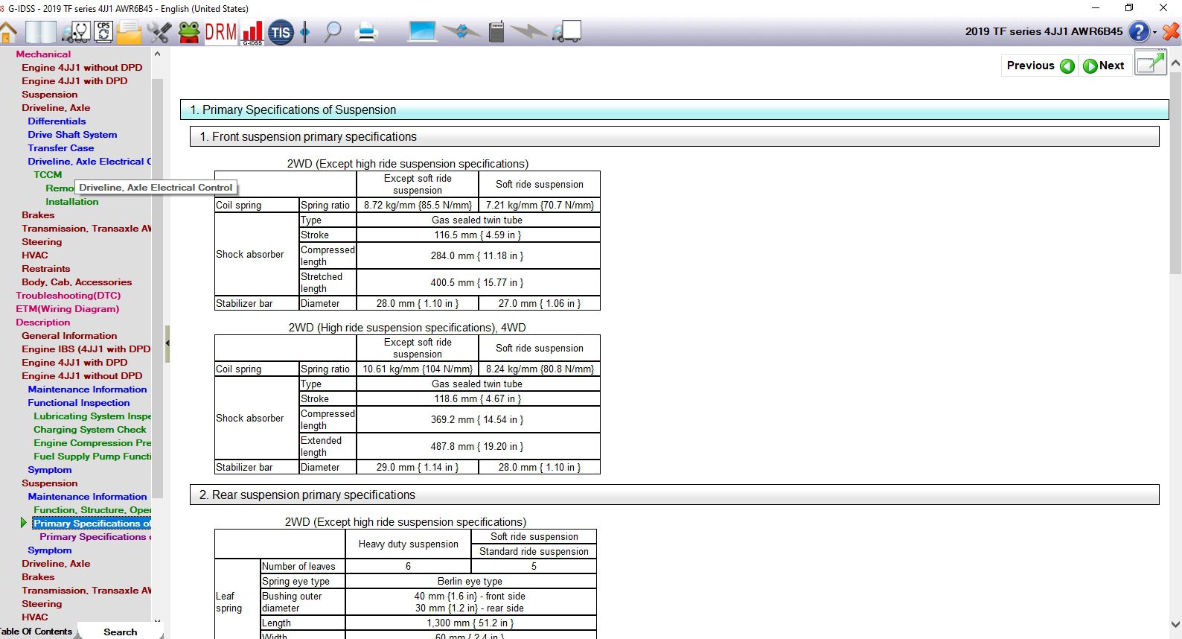Switch to the Table Of Contents tab
Image resolution: width=1182 pixels, height=639 pixels.
click(x=37, y=632)
